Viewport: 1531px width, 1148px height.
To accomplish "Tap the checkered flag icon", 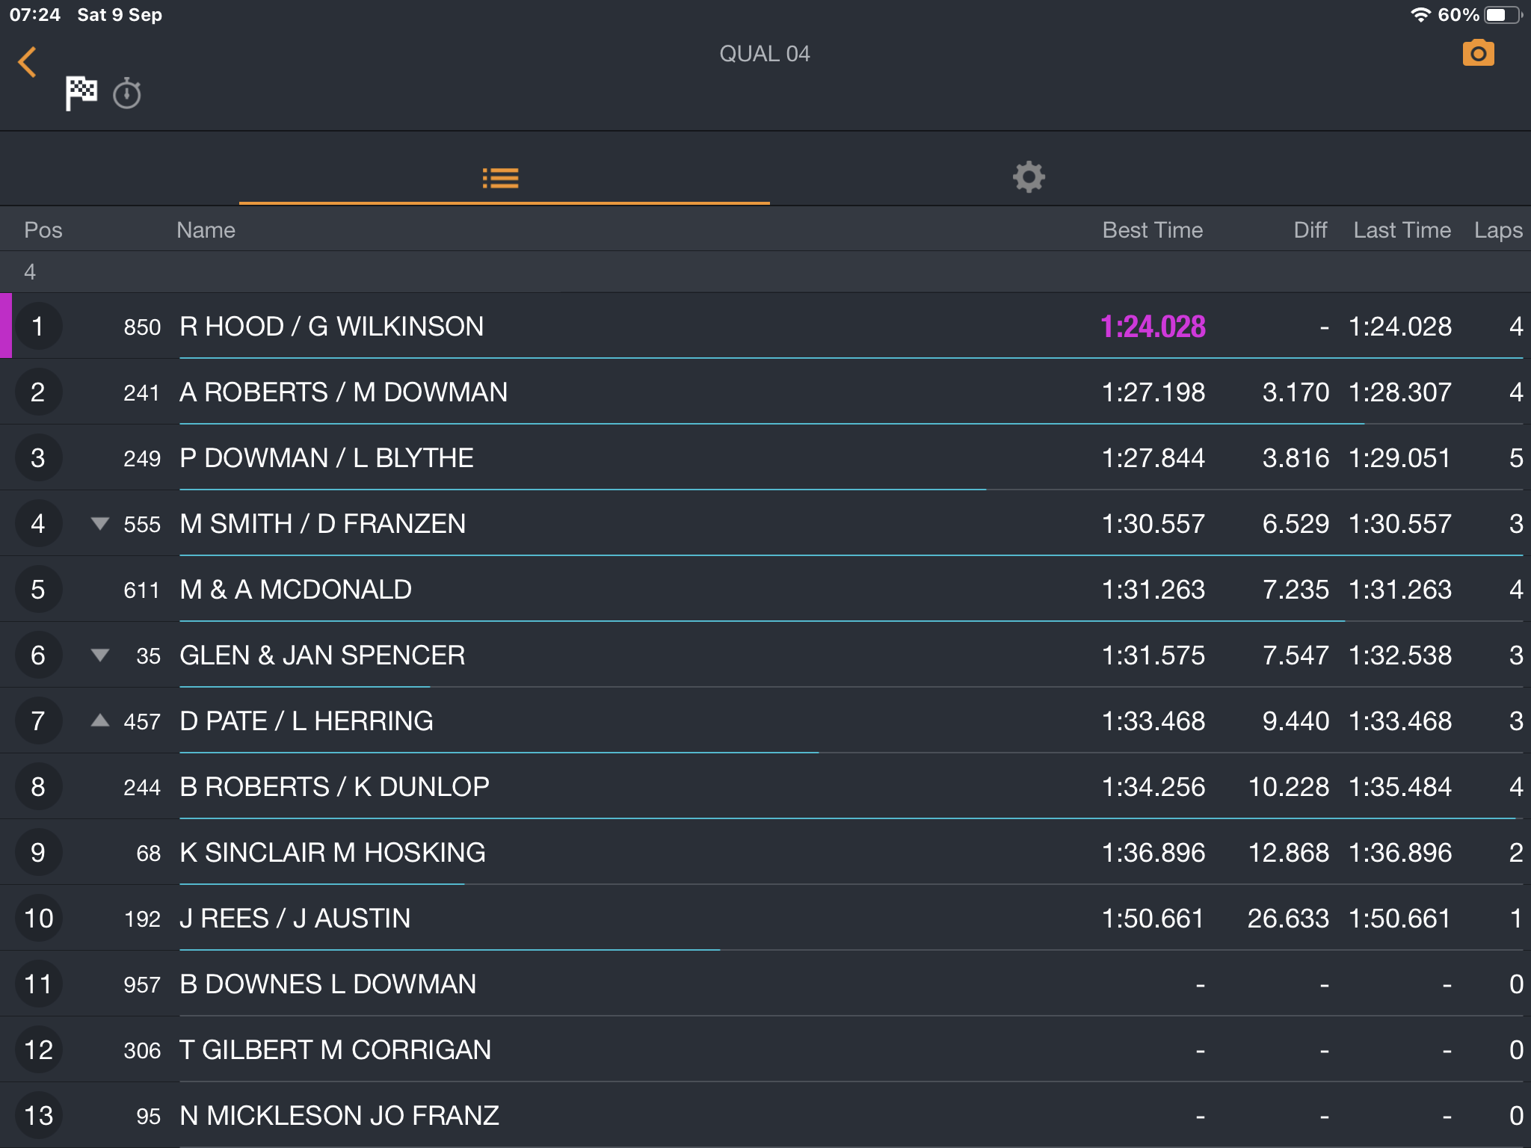I will point(81,93).
